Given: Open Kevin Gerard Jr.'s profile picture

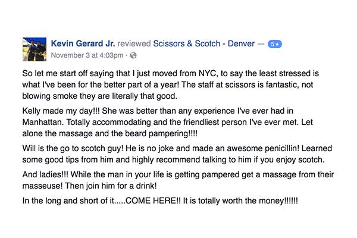Looking at the screenshot, I should tap(35, 49).
